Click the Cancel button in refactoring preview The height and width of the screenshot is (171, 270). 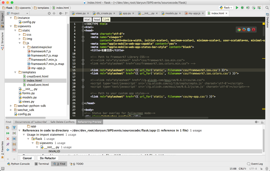pyautogui.click(x=27, y=158)
